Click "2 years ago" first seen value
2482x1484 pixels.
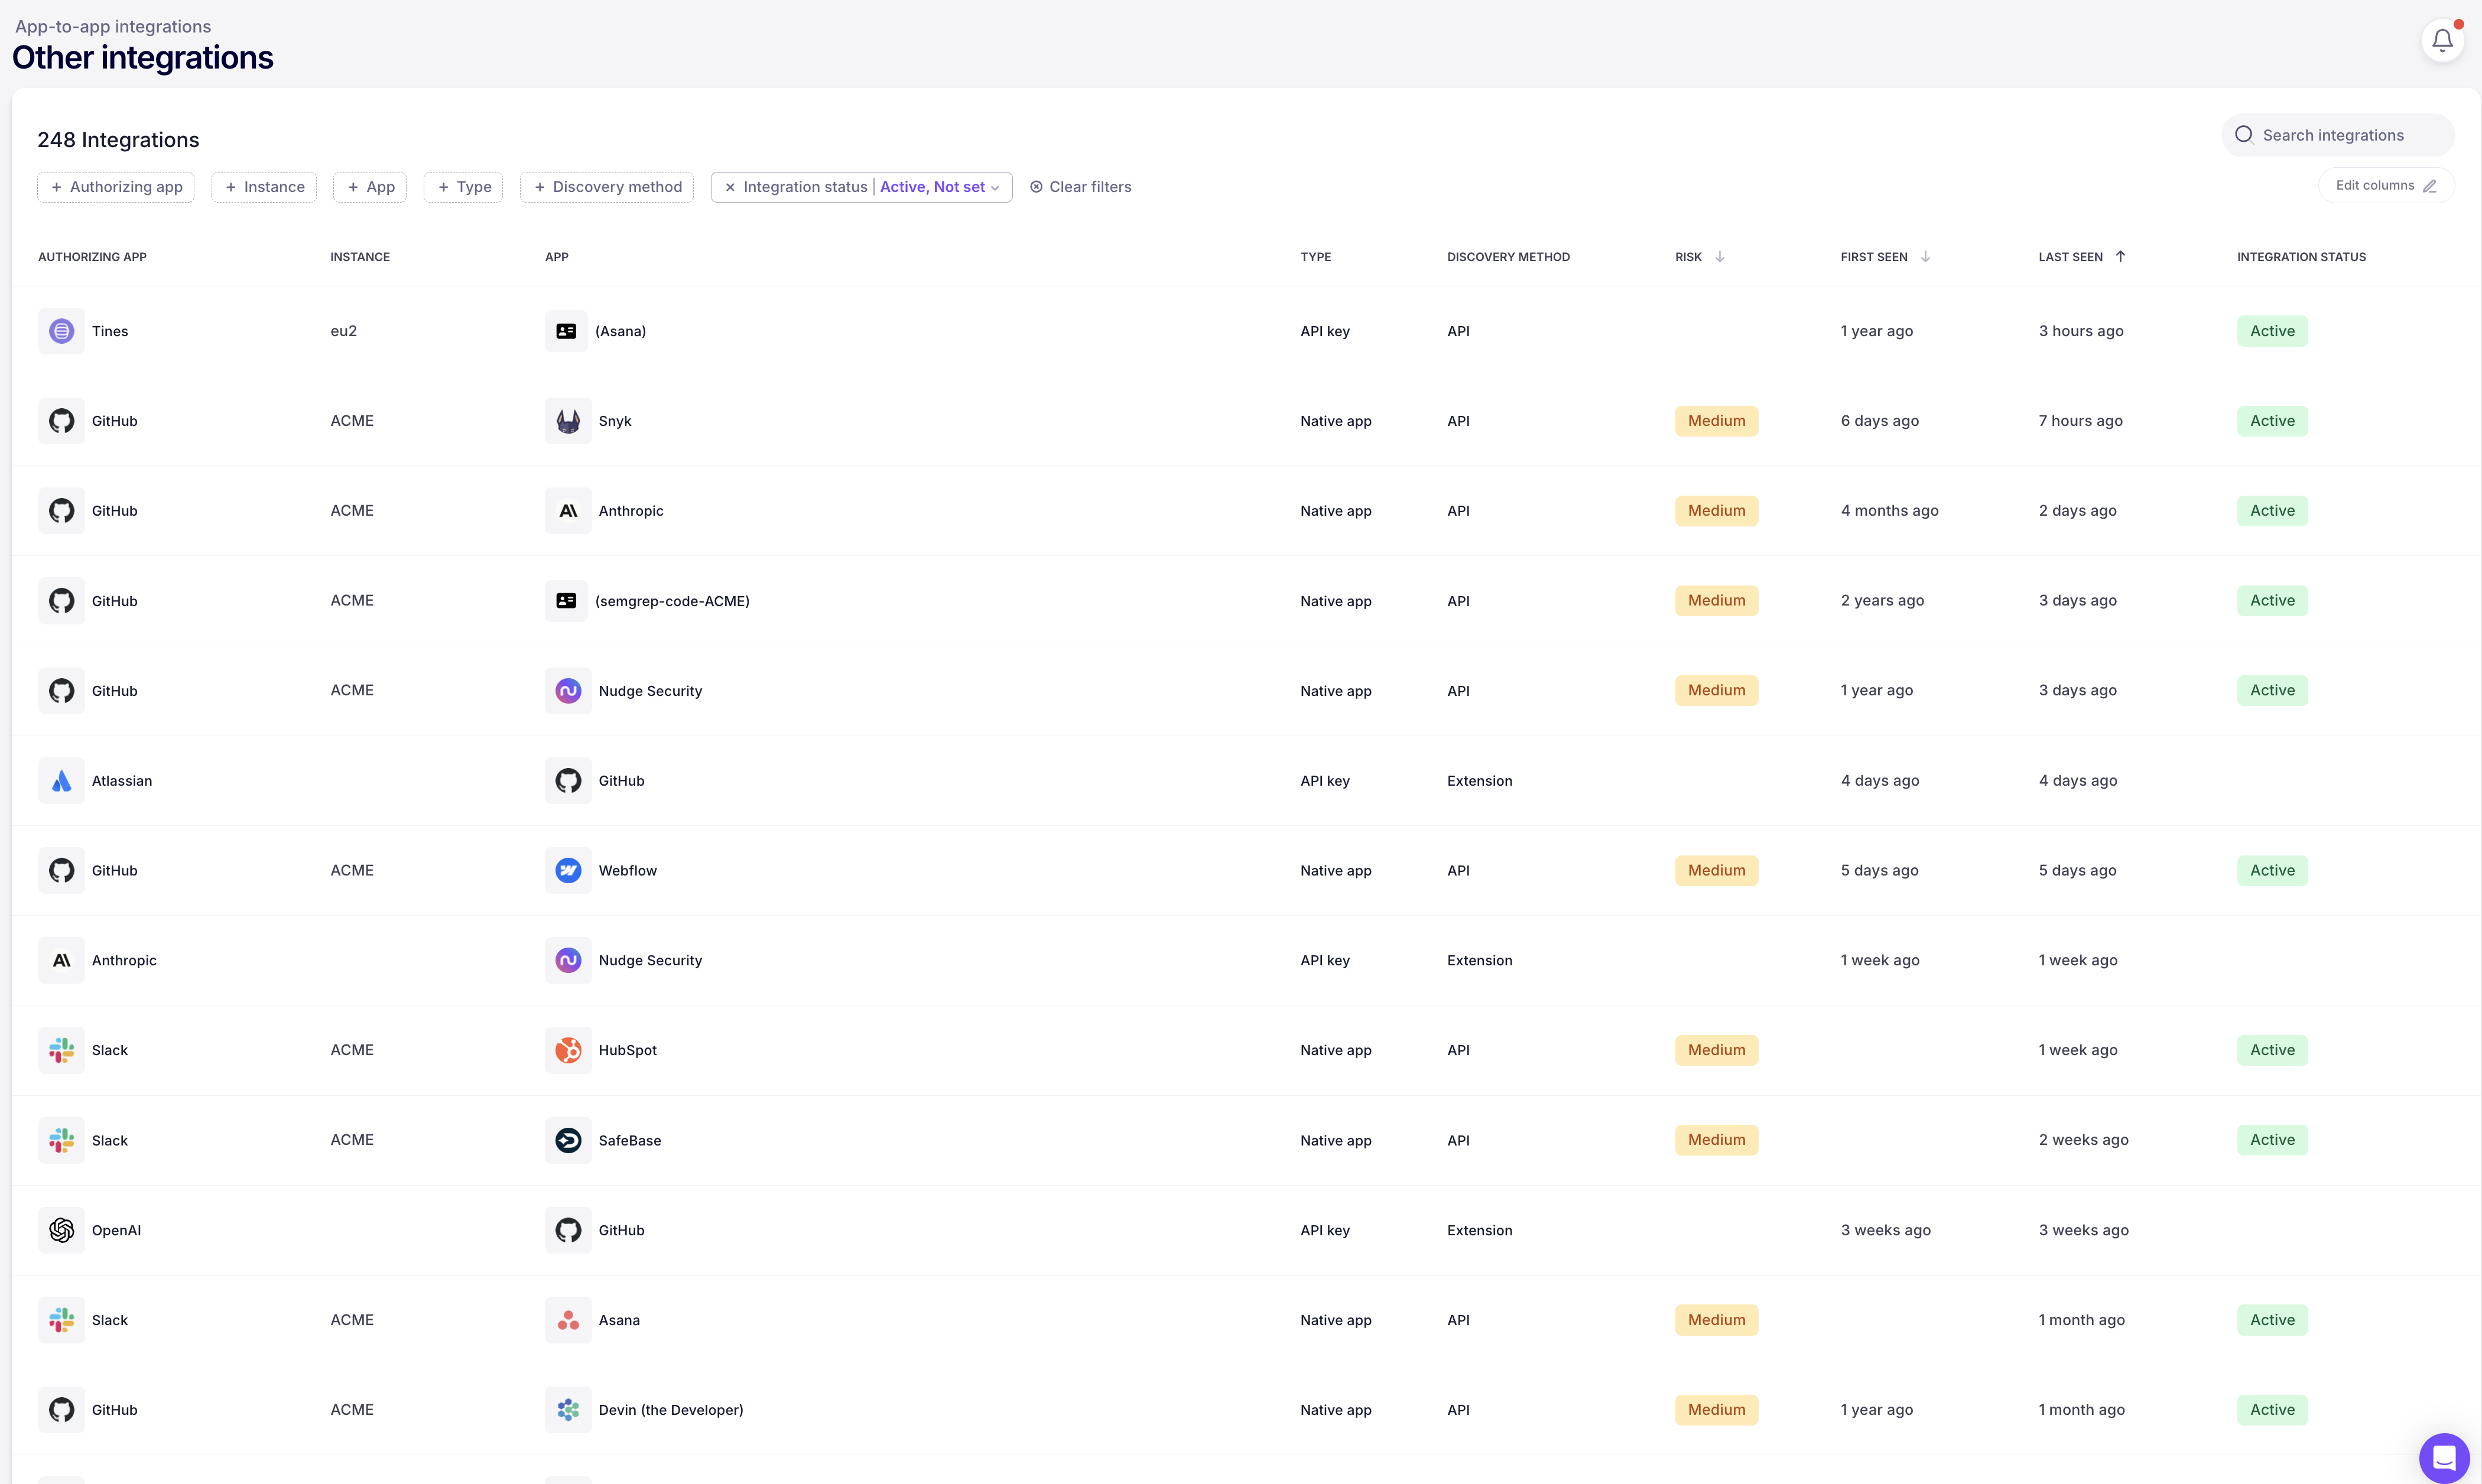(x=1882, y=601)
